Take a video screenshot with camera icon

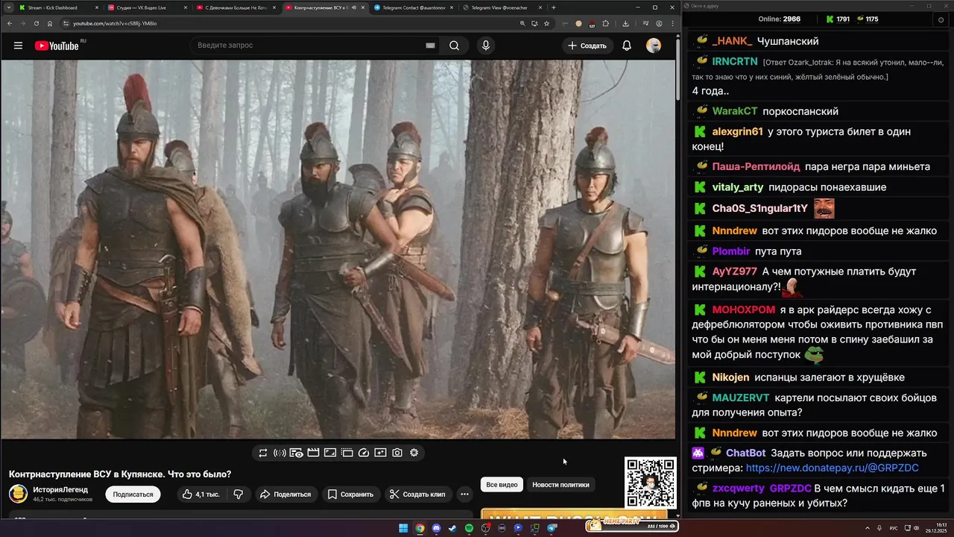coord(397,453)
